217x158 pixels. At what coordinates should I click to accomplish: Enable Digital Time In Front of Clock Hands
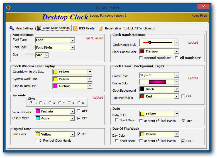pos(37,141)
